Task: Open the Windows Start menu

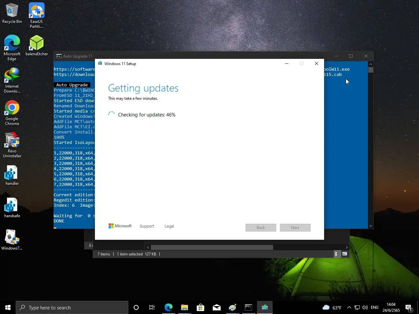Action: click(x=8, y=307)
